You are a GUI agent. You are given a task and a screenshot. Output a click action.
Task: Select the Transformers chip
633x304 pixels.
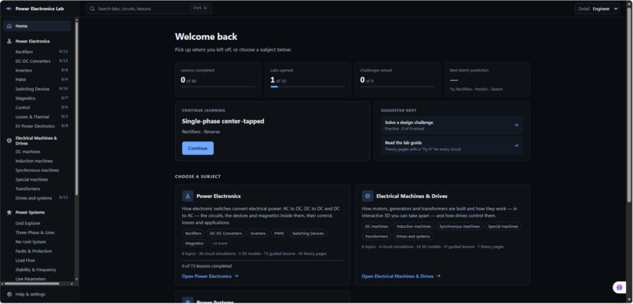click(x=377, y=236)
